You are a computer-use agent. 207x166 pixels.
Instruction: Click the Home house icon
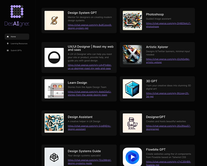(8, 37)
